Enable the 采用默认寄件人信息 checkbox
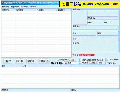Viewport: 121px width, 93px height. click(58, 60)
